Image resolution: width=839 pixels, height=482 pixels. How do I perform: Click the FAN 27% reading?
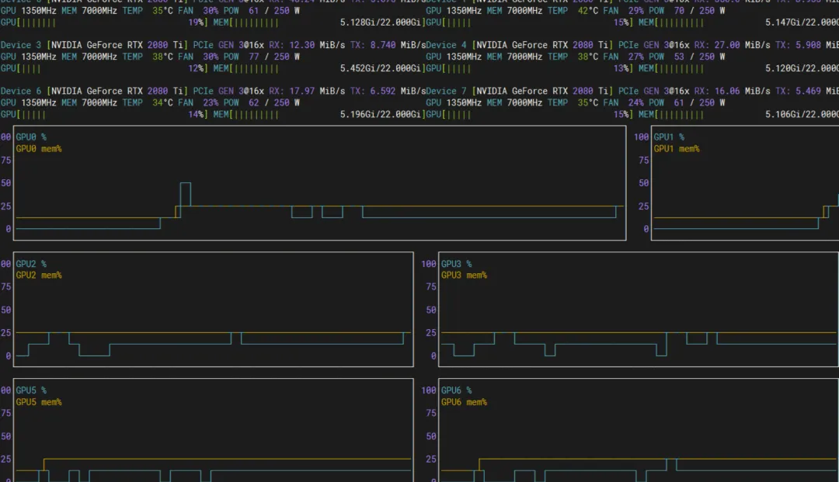[623, 57]
